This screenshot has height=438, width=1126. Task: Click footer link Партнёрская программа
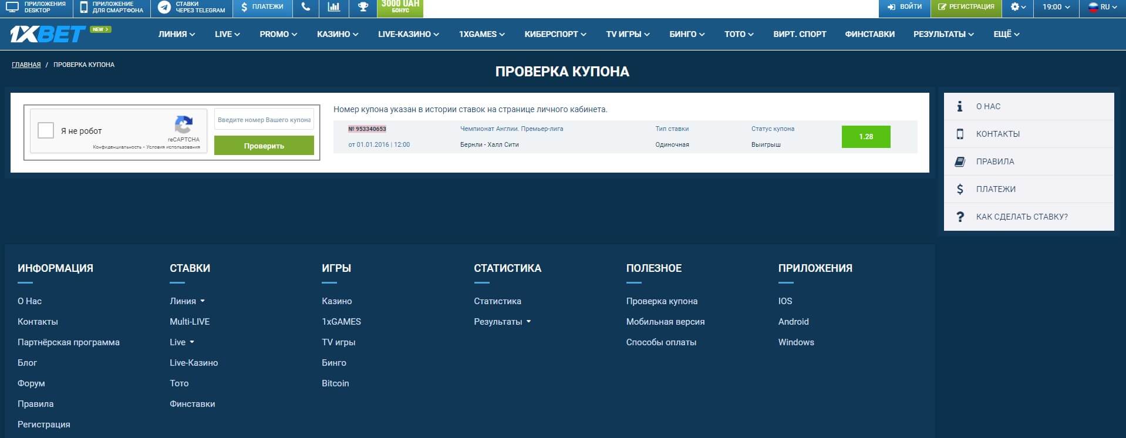coord(69,342)
